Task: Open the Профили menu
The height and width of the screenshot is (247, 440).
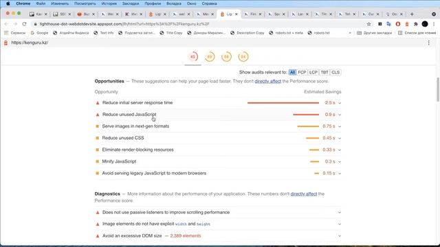Action: pos(153,3)
